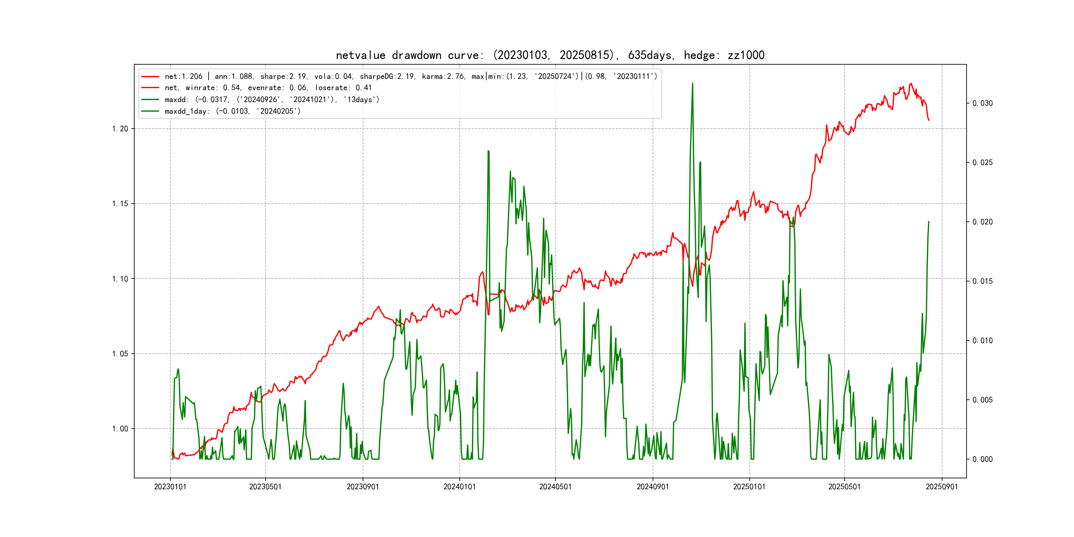Click the 20240101 x-axis date label

(x=459, y=487)
